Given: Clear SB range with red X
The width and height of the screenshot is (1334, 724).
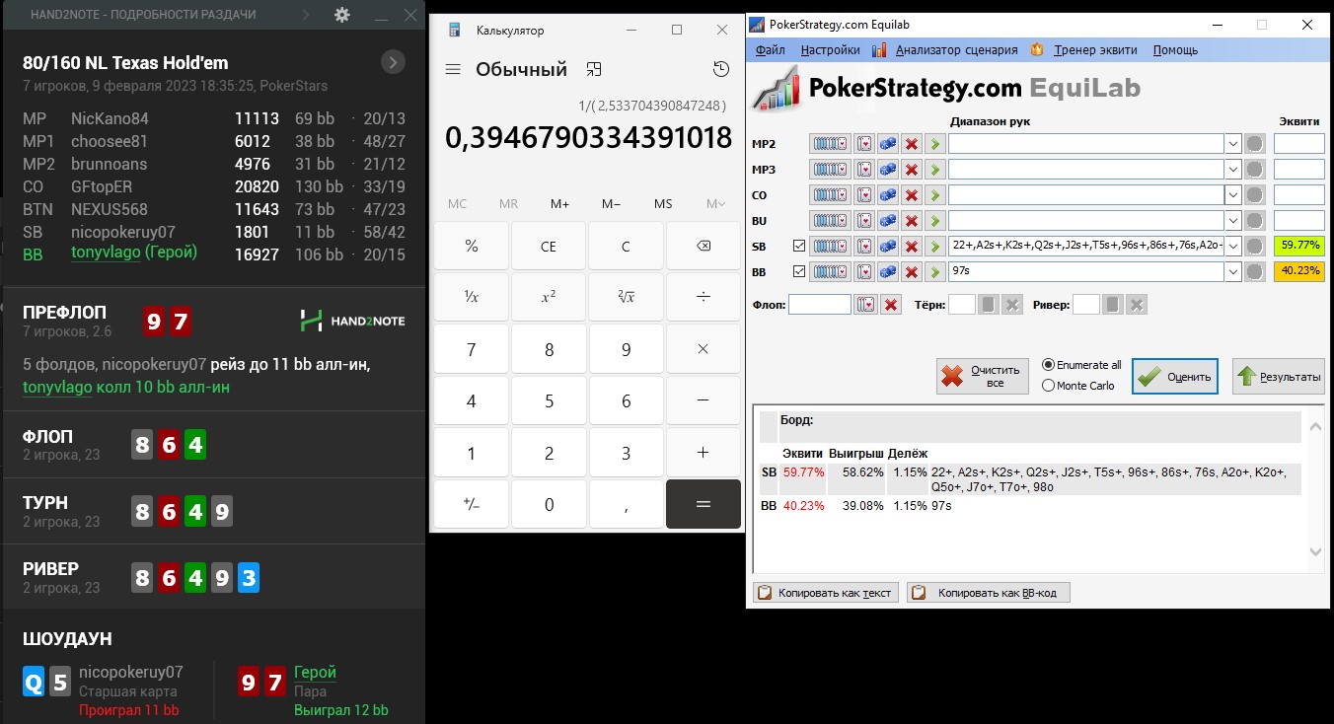Looking at the screenshot, I should coord(912,246).
